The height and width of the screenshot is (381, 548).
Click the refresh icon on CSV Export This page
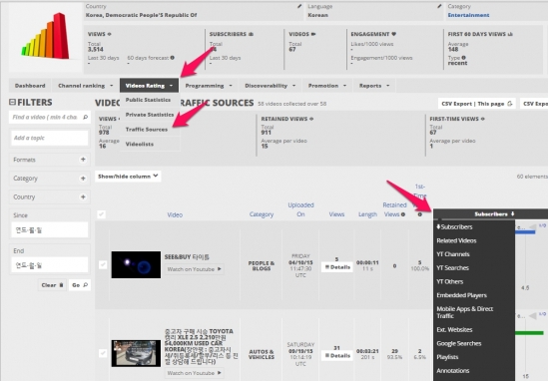tap(509, 104)
